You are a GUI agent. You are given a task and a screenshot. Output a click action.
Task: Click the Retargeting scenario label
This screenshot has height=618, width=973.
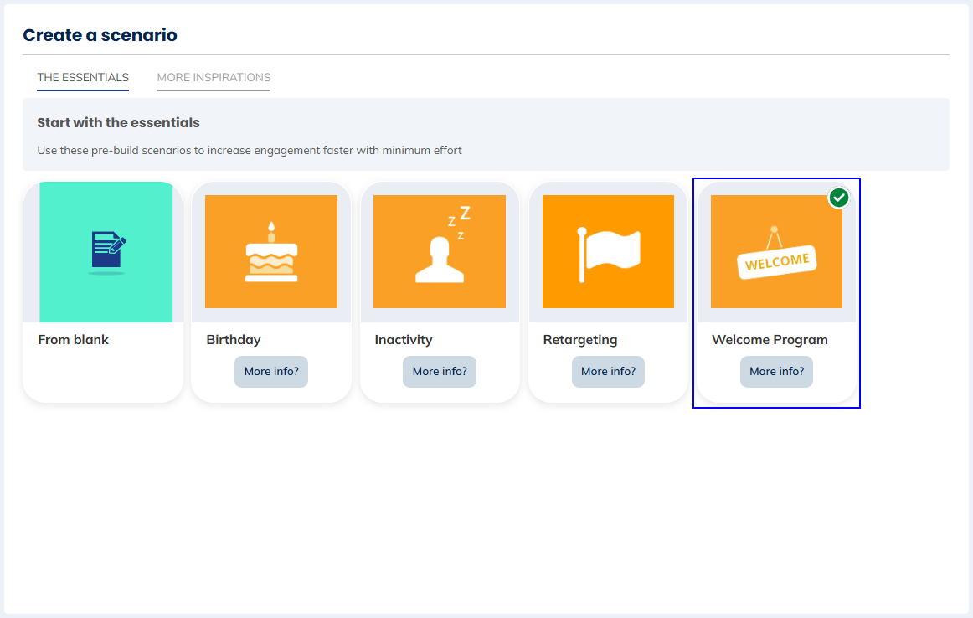click(x=580, y=340)
